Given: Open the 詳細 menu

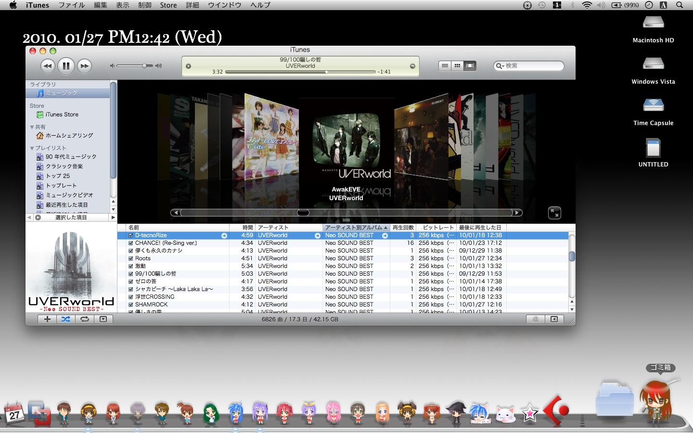Looking at the screenshot, I should 192,5.
